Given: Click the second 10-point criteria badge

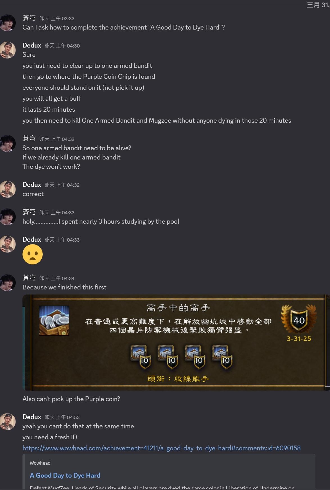Looking at the screenshot, I should click(168, 357).
